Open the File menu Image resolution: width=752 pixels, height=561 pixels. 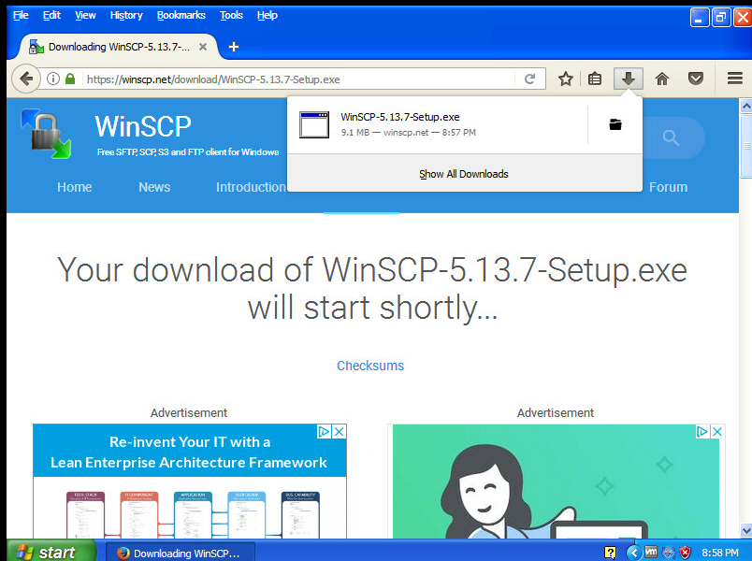(21, 15)
